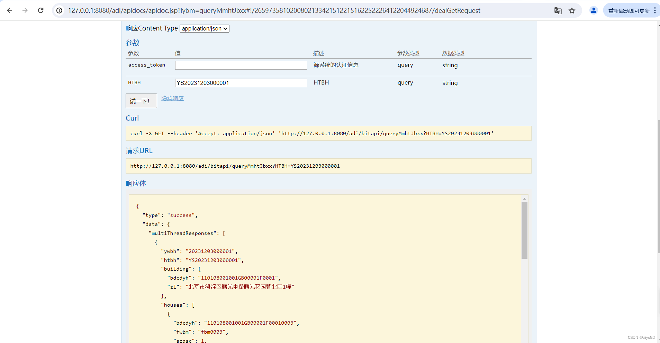
Task: Click the query type in access_token row
Action: coord(405,65)
